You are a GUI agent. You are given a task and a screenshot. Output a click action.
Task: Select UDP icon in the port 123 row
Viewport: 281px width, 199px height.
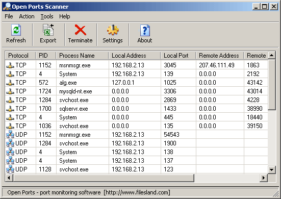click(x=10, y=169)
